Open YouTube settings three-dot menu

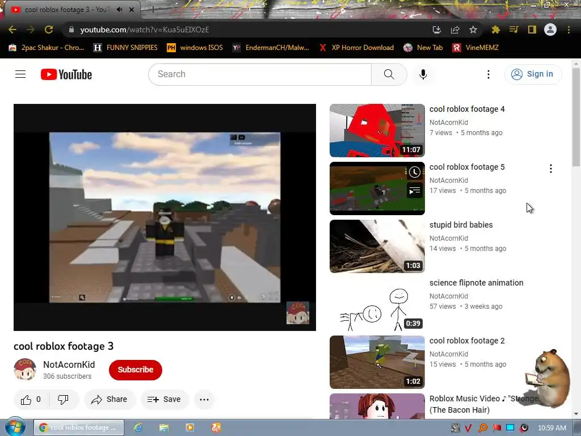pos(489,74)
